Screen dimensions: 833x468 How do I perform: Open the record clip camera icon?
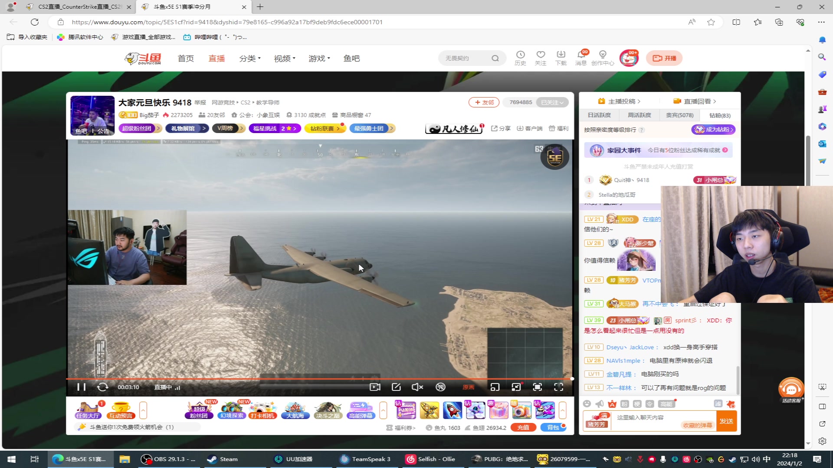pos(375,387)
